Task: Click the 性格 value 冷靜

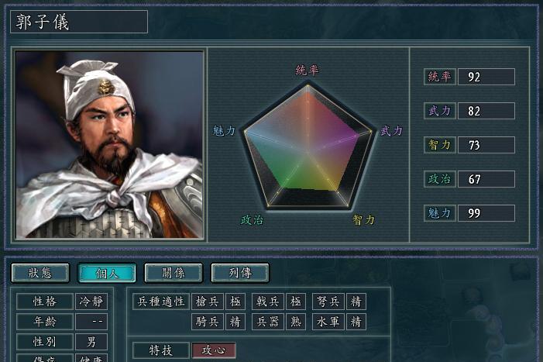Action: pyautogui.click(x=91, y=302)
